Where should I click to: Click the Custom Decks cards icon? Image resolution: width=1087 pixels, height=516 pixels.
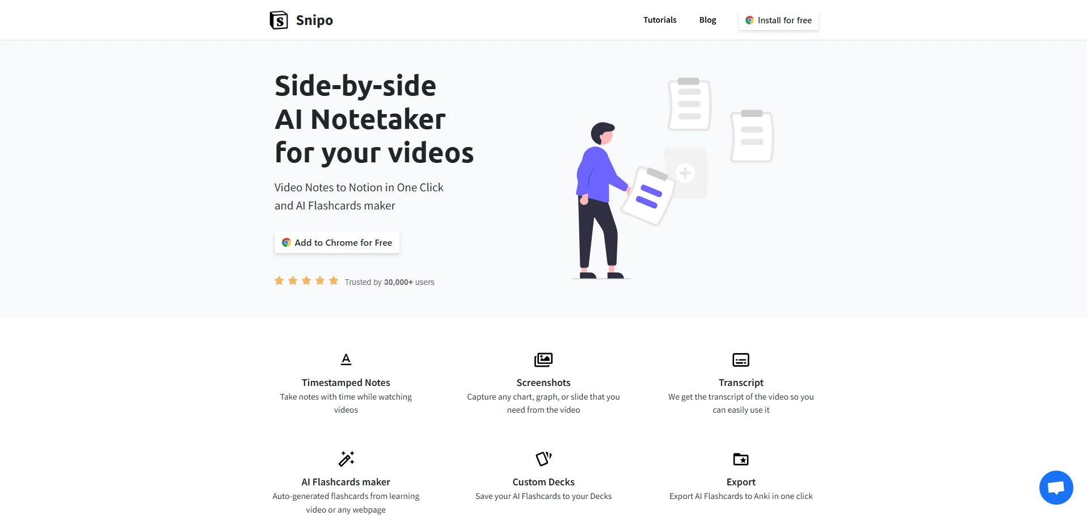543,459
